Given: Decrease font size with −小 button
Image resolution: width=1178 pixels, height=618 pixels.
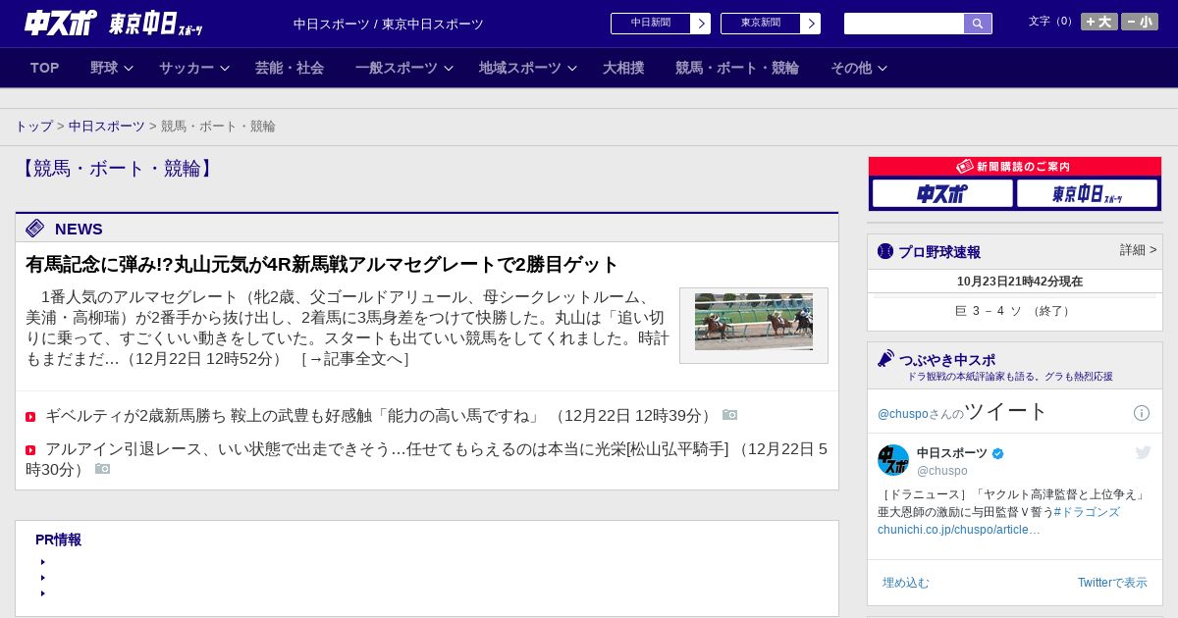Looking at the screenshot, I should pyautogui.click(x=1140, y=22).
